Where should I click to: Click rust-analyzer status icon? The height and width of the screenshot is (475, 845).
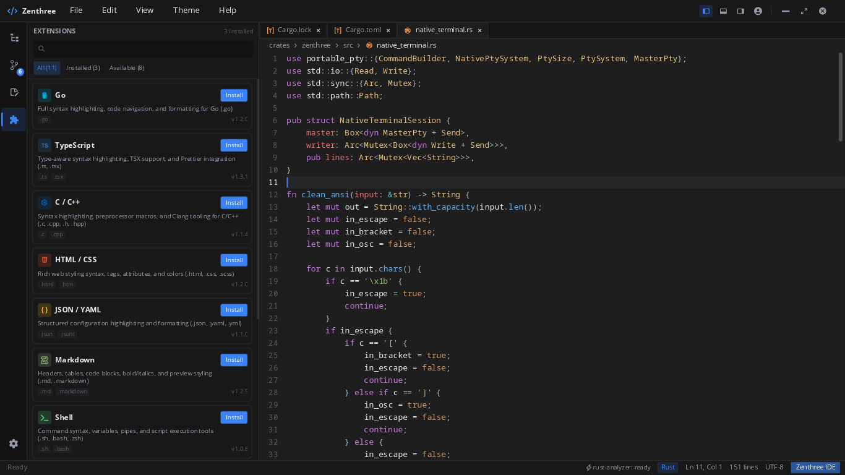[x=589, y=468]
